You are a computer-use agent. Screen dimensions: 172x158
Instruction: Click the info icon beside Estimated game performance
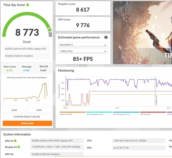click(x=106, y=37)
